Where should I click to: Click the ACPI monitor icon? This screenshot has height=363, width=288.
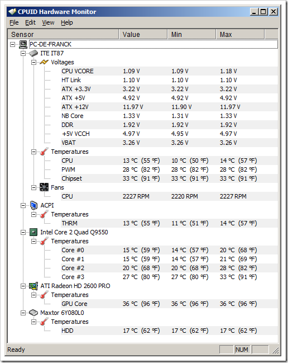point(33,205)
